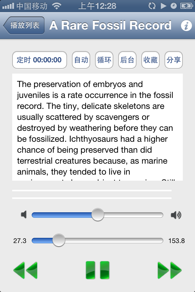The image size is (195, 292).
Task: Click the playback progress slider knob
Action: pyautogui.click(x=59, y=240)
